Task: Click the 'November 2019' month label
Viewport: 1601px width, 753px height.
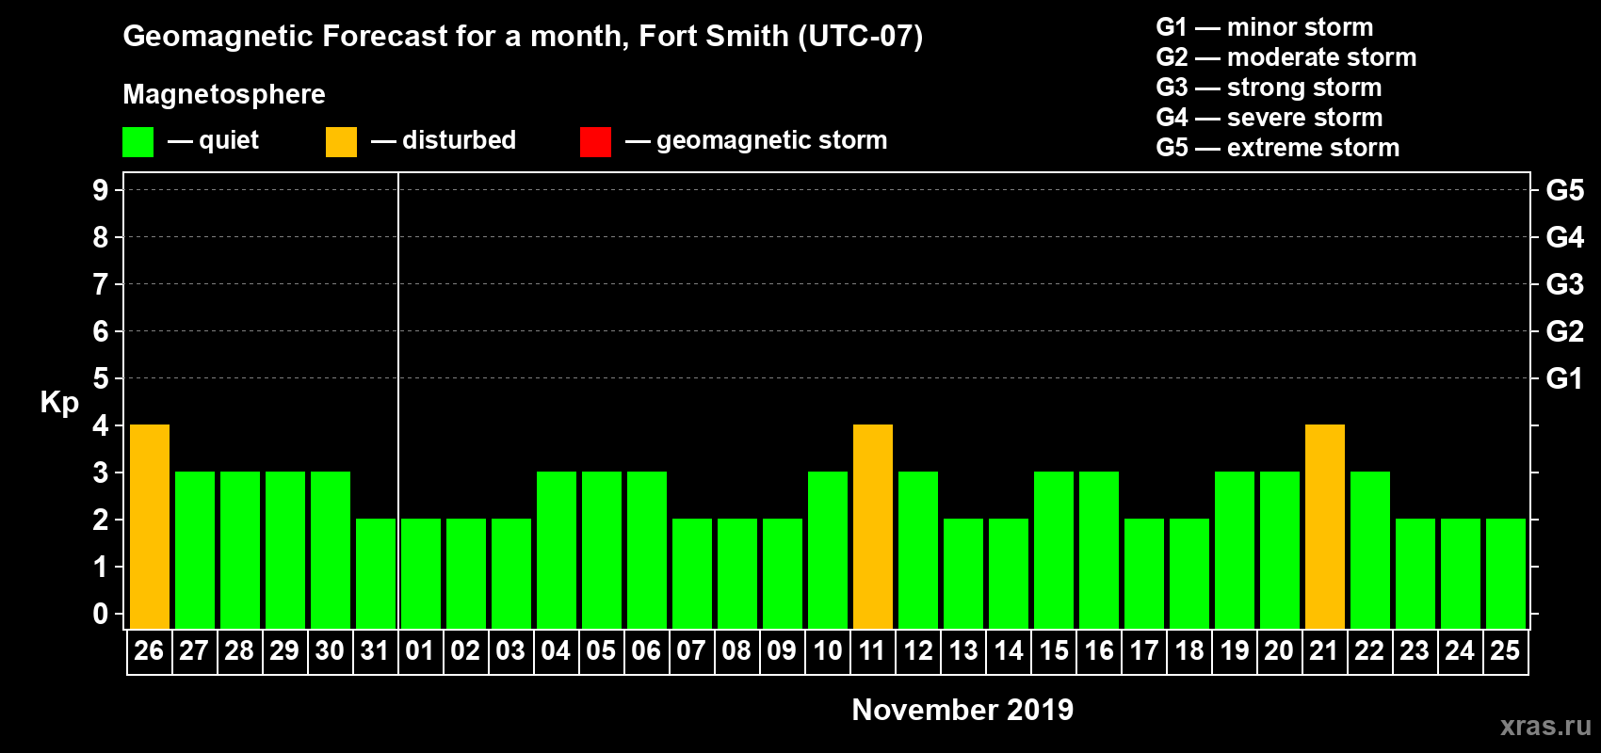Action: pos(962,710)
